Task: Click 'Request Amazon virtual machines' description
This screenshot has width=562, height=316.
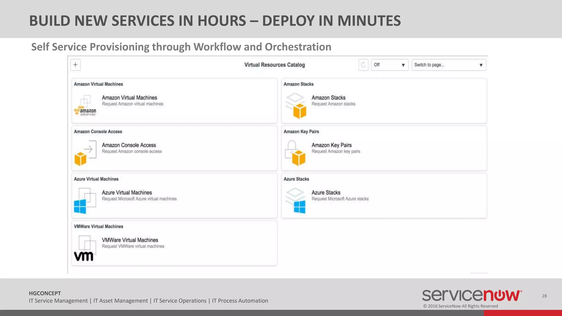Action: pos(133,104)
